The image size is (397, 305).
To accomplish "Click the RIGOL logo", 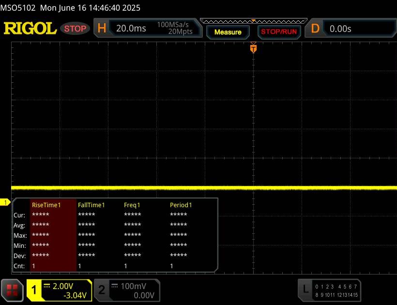I will click(x=30, y=29).
